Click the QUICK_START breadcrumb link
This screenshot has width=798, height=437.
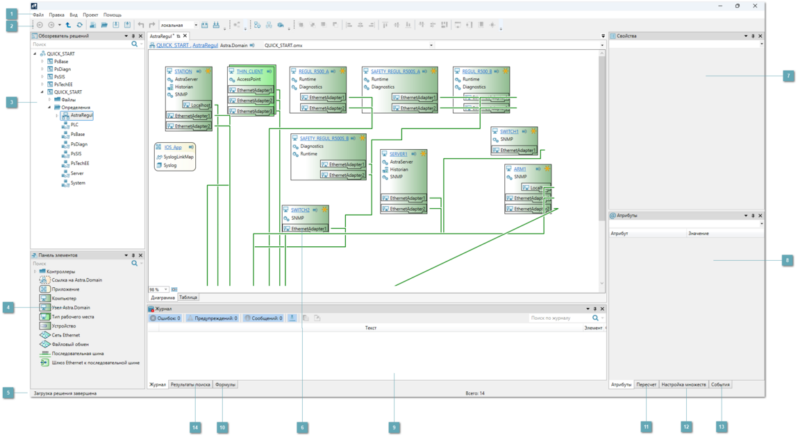point(173,45)
